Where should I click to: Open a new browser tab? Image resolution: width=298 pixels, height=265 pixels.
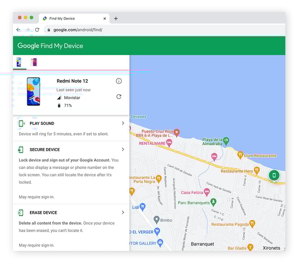point(116,18)
